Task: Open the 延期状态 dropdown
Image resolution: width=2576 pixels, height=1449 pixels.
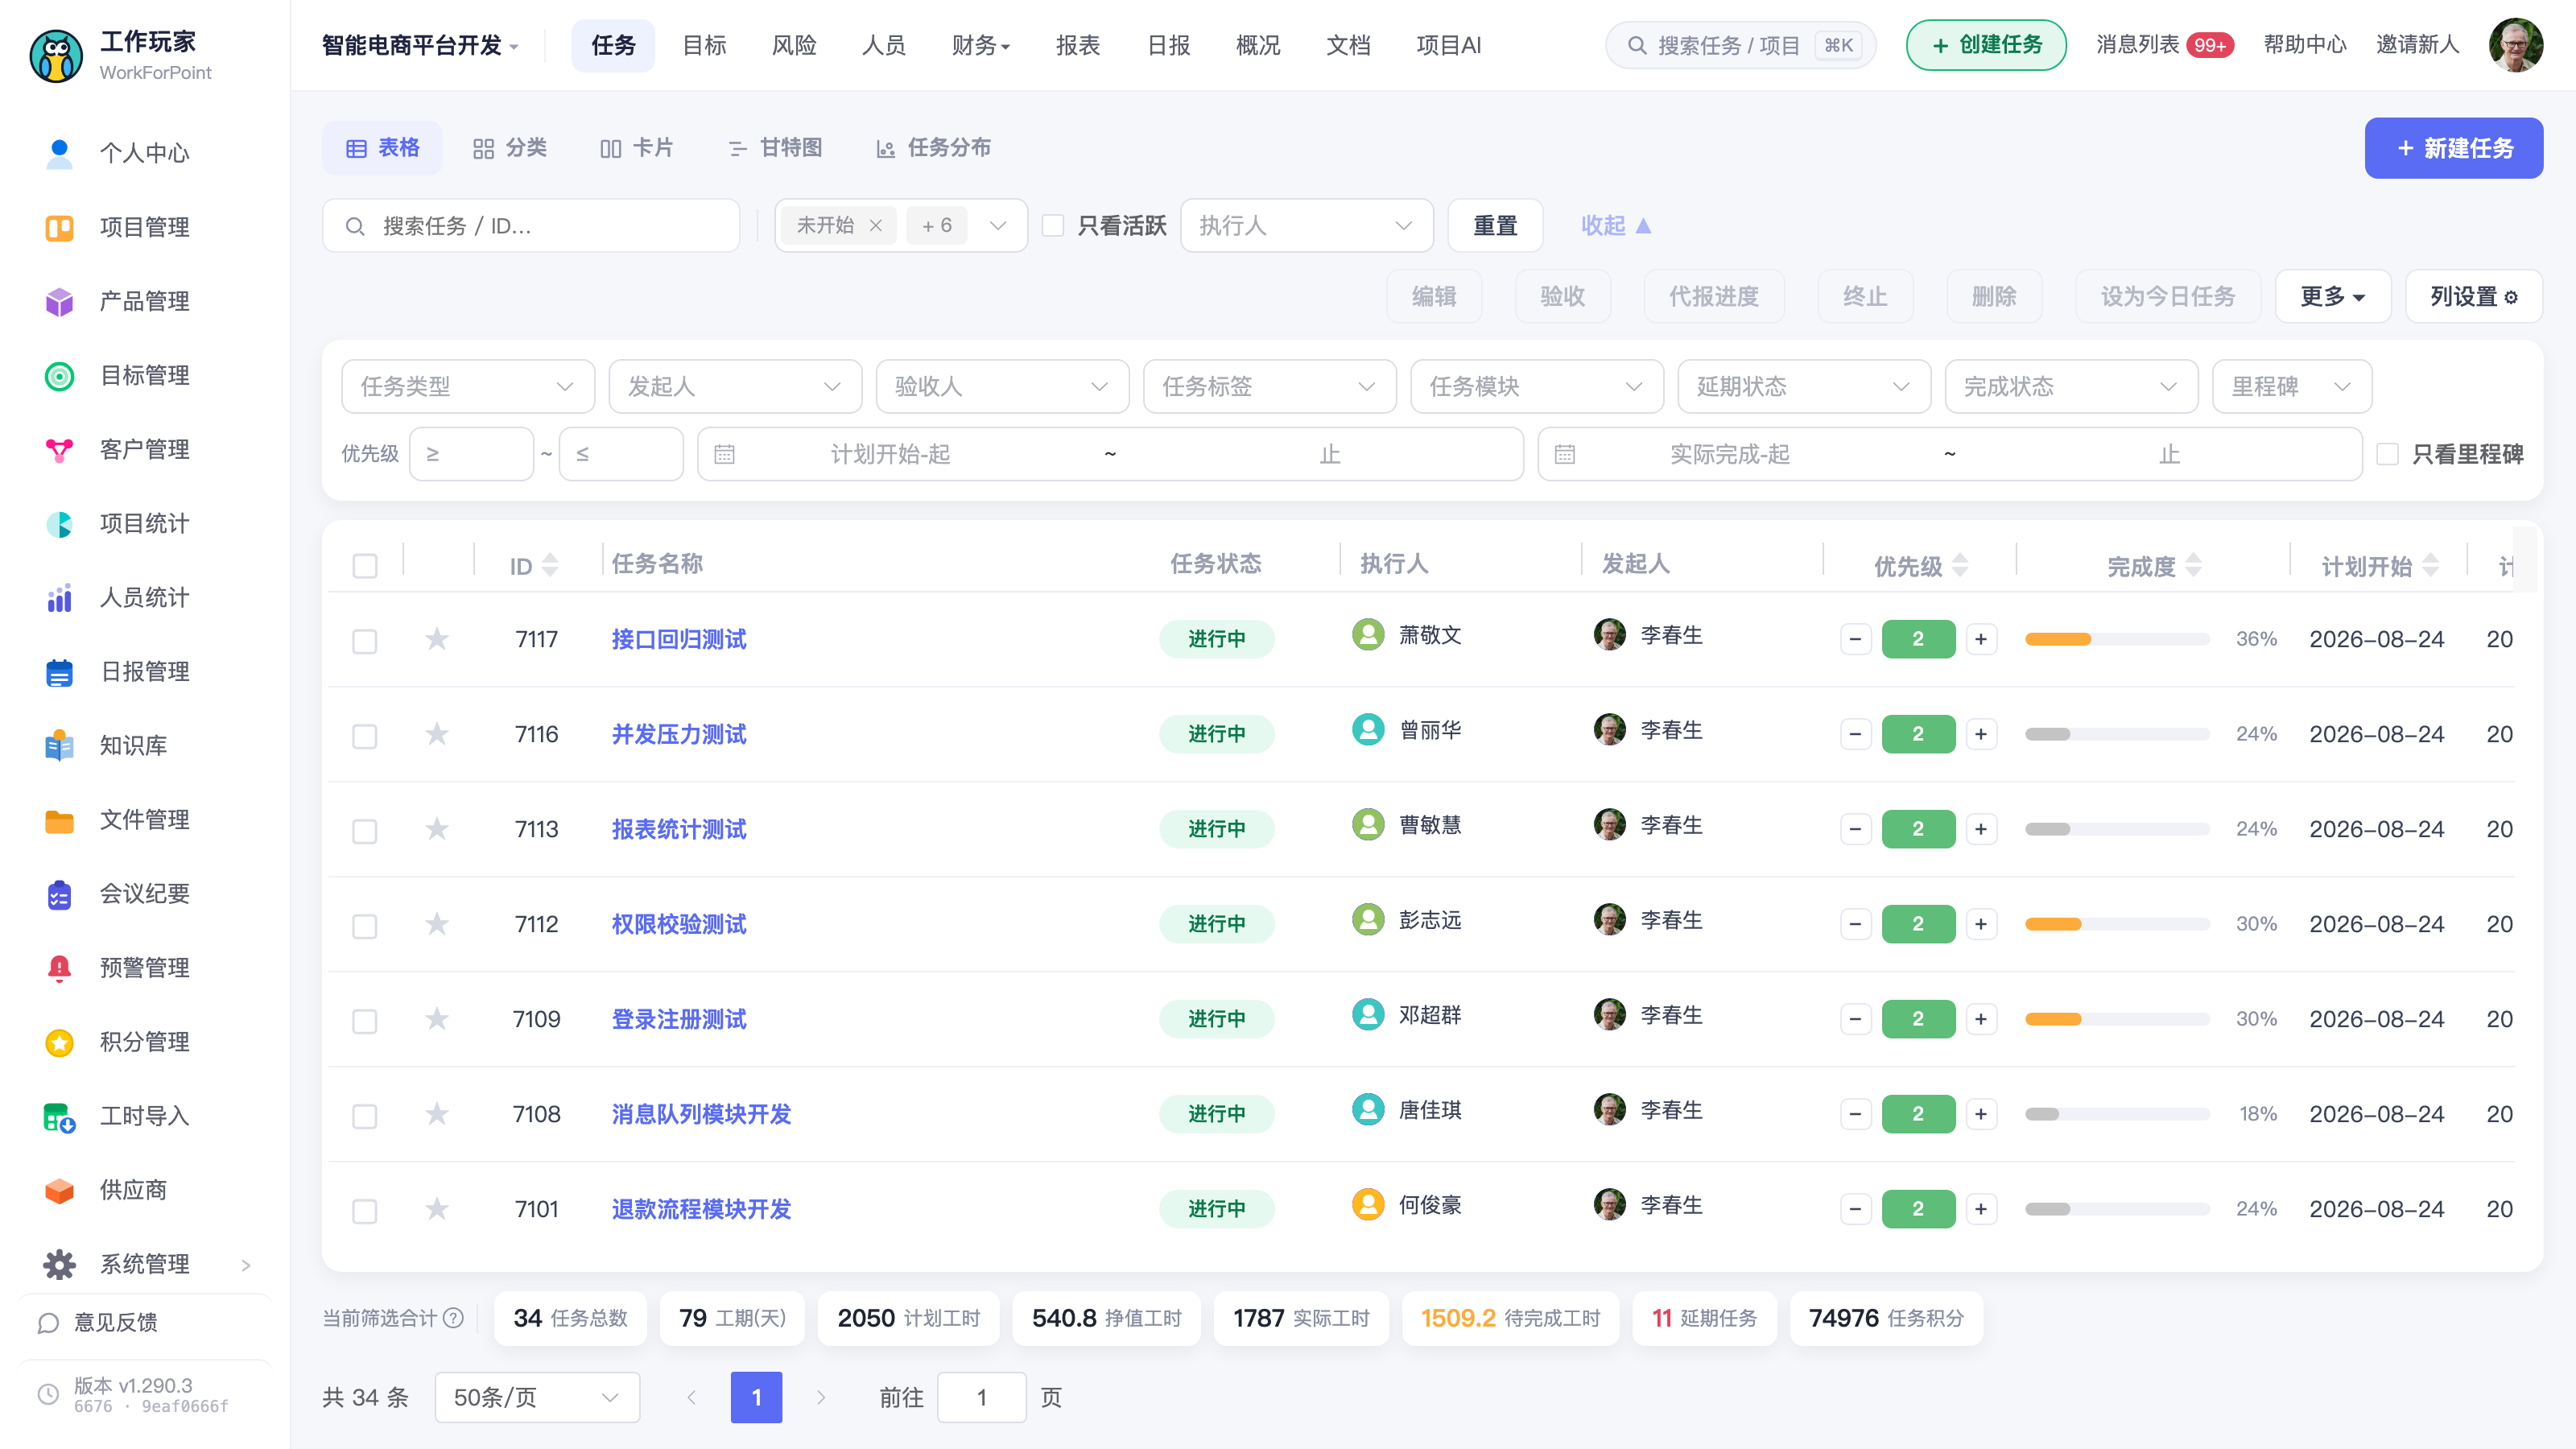Action: [1803, 386]
